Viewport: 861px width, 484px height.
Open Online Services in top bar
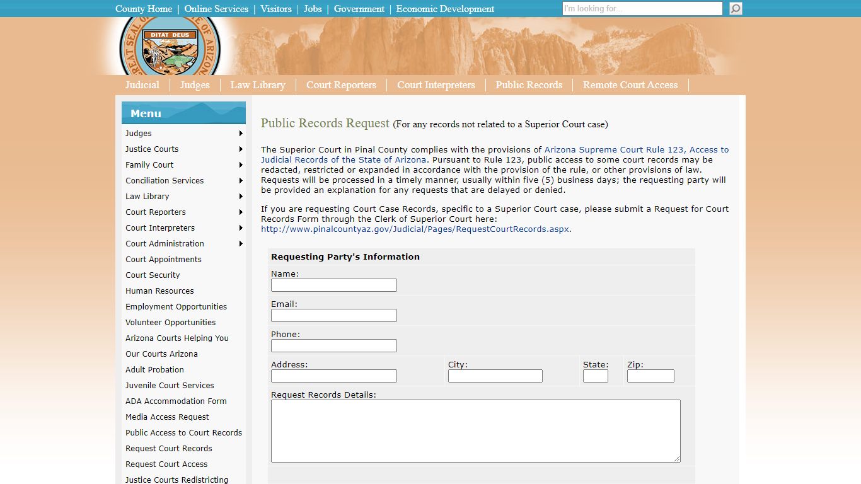click(x=216, y=9)
